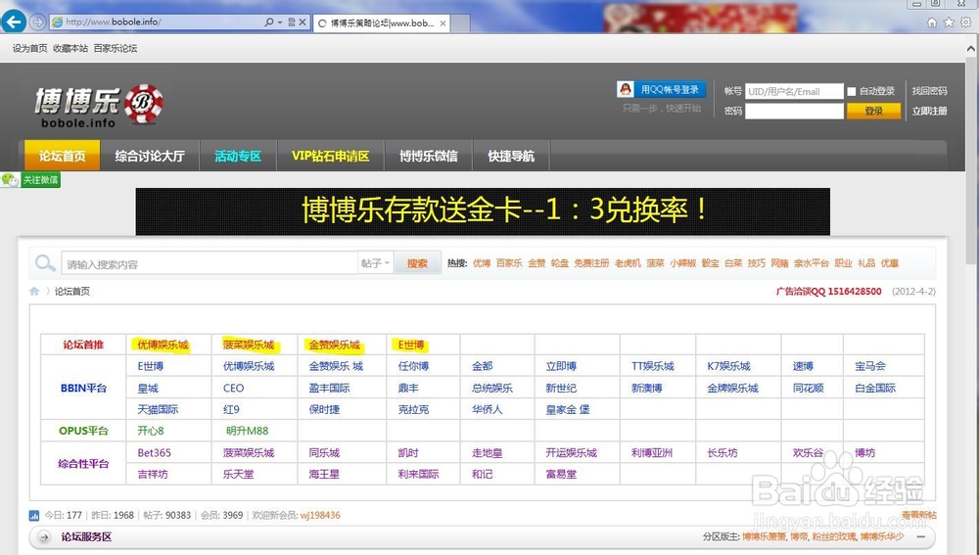Open the 综合讨论大厅 navigation tab
Image resolution: width=979 pixels, height=555 pixels.
click(x=149, y=156)
